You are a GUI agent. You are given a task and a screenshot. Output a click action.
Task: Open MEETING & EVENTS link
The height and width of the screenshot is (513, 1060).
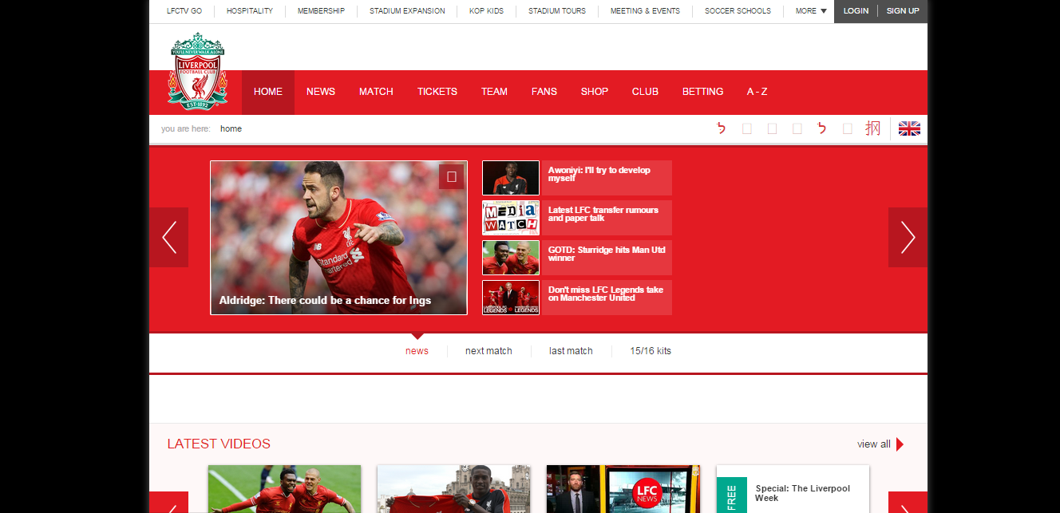tap(645, 11)
